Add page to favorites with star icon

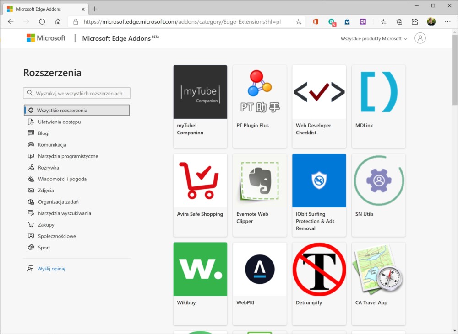click(x=298, y=22)
